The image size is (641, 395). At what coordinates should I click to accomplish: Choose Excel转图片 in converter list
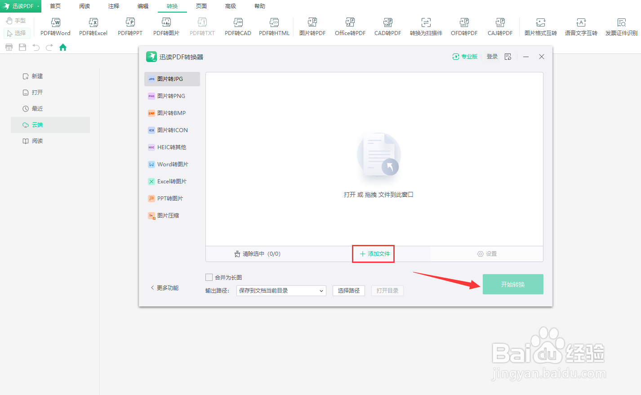click(172, 182)
